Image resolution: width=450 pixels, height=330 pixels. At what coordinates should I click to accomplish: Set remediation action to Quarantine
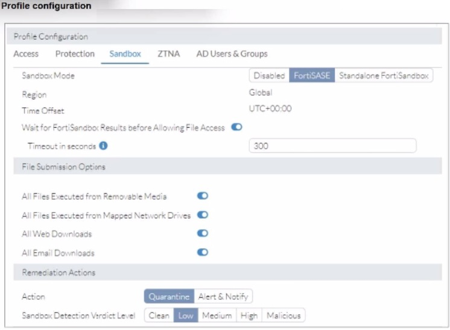[x=169, y=296]
